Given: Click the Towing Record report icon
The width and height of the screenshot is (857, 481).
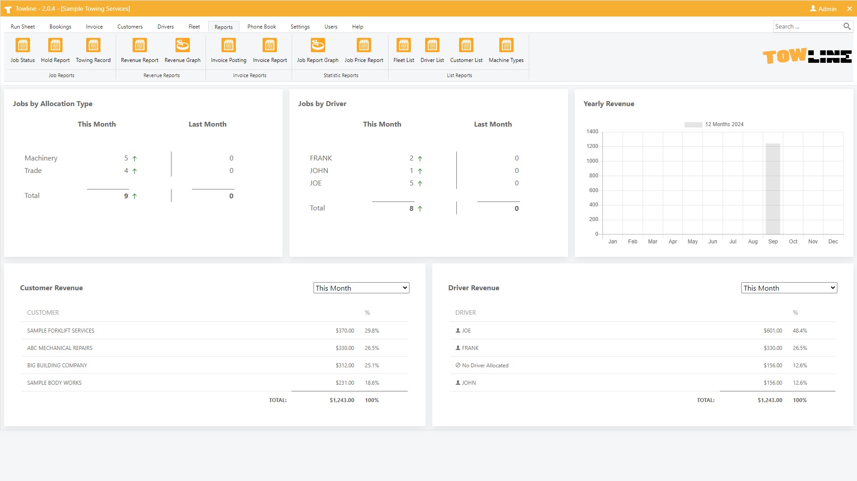Looking at the screenshot, I should (x=93, y=45).
